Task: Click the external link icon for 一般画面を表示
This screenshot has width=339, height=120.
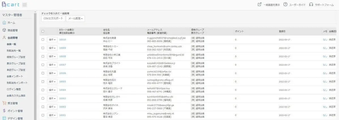Action: point(260,5)
